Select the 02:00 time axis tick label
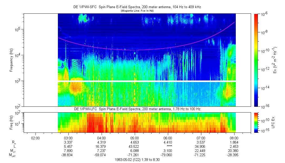 click(35, 138)
